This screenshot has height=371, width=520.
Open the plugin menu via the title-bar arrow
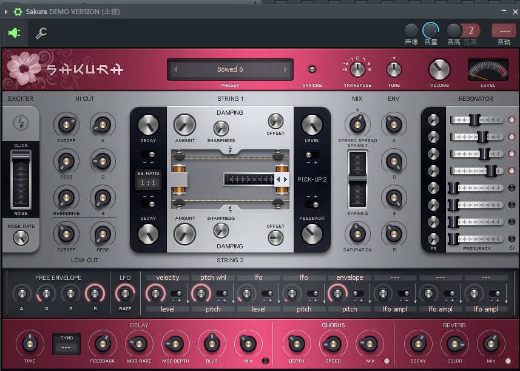[x=5, y=11]
